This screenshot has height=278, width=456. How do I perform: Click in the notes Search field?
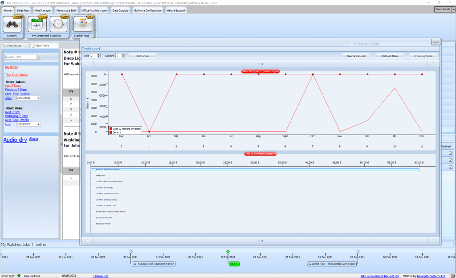coord(20,57)
